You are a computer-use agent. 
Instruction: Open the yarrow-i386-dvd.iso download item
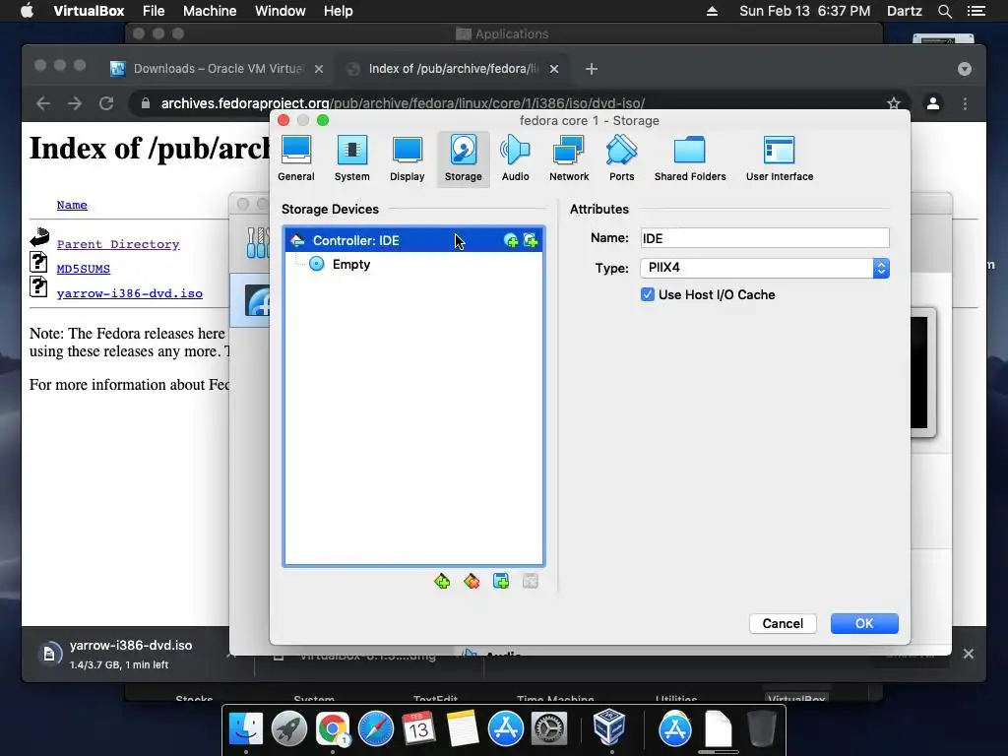click(x=131, y=654)
